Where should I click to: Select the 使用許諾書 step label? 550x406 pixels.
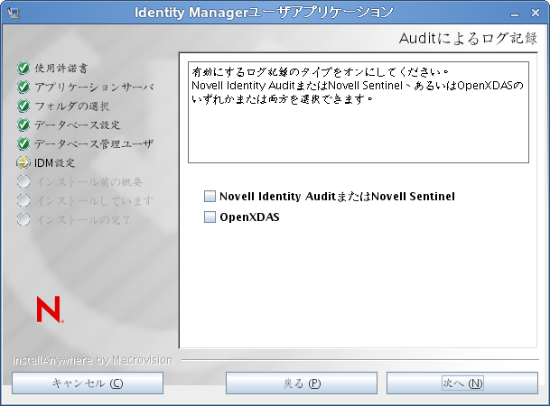[x=61, y=69]
